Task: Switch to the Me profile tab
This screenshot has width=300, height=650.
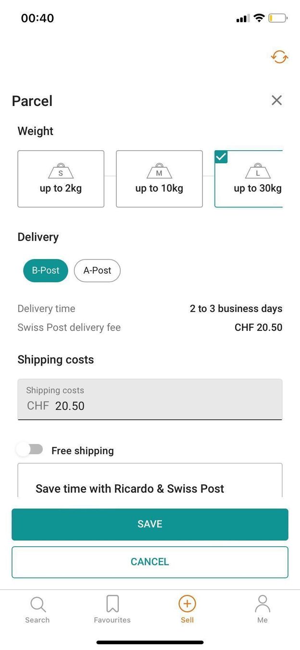Action: (x=262, y=609)
